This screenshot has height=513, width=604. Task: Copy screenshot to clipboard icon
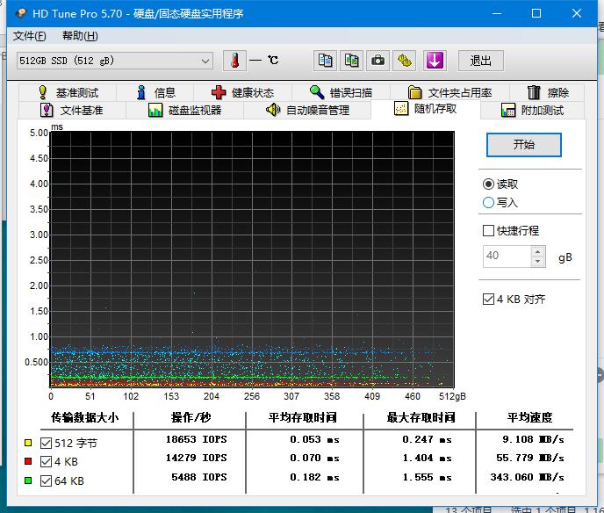[x=351, y=61]
